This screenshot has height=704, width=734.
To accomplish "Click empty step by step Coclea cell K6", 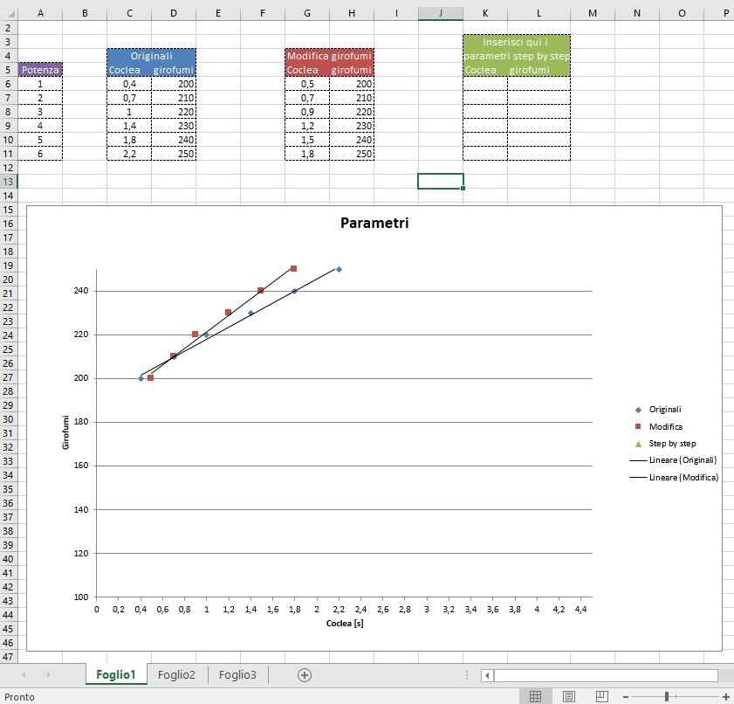I will coord(485,84).
